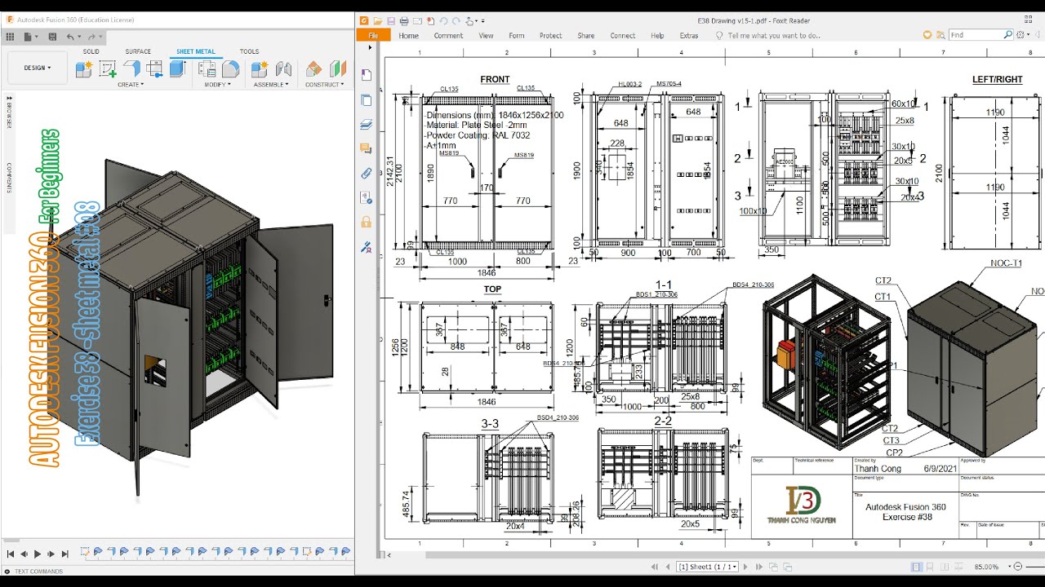
Task: Open the Design workspace dropdown
Action: (38, 68)
